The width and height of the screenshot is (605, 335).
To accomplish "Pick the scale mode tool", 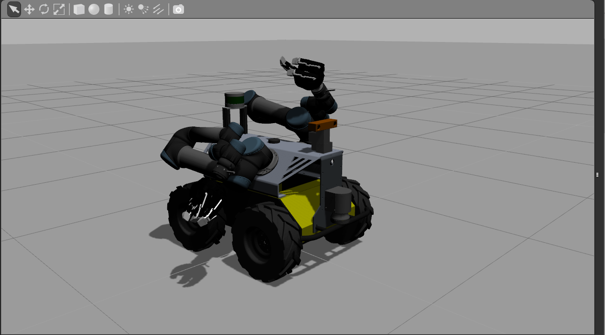I will tap(59, 9).
